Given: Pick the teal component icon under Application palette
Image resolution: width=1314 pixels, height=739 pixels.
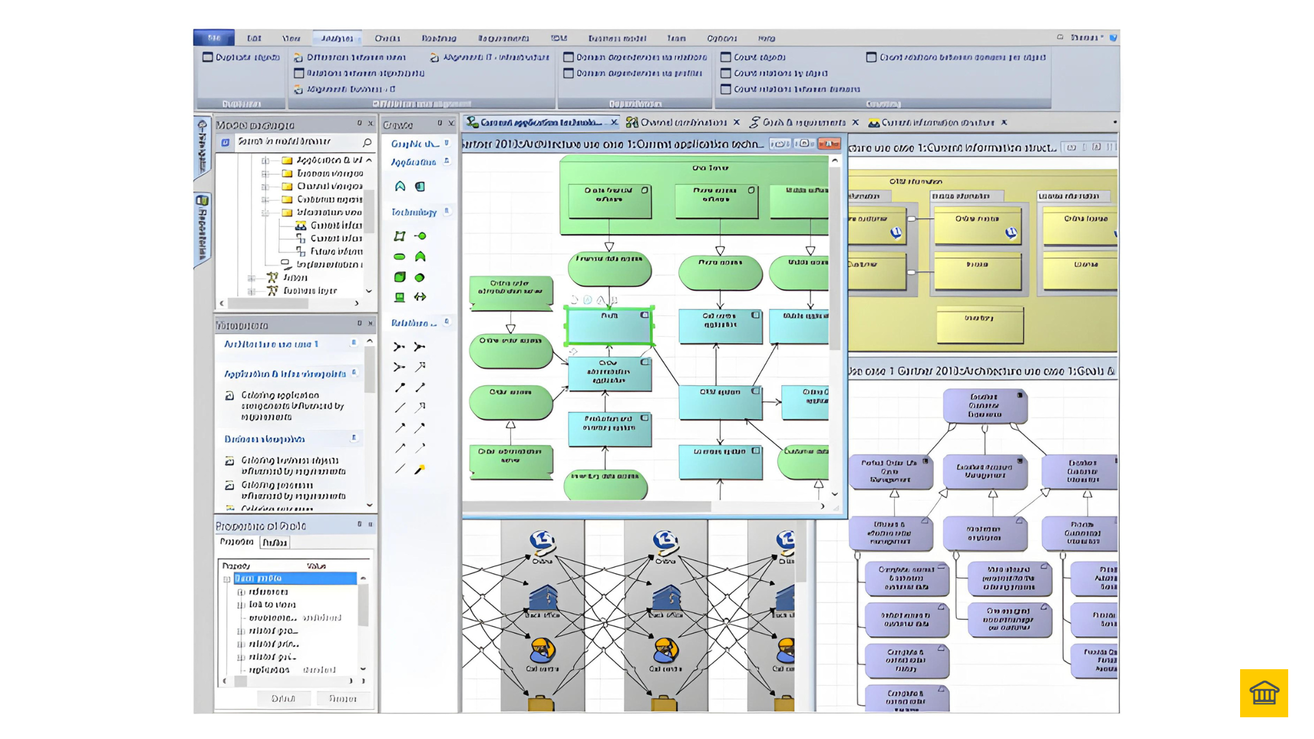Looking at the screenshot, I should coord(420,187).
